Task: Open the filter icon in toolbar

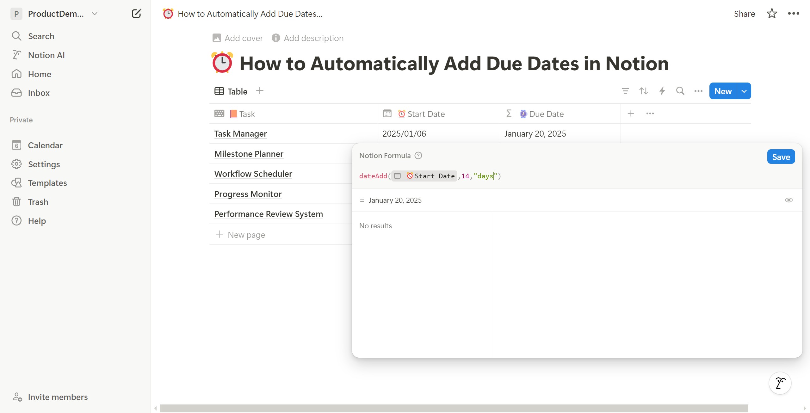Action: [x=625, y=91]
